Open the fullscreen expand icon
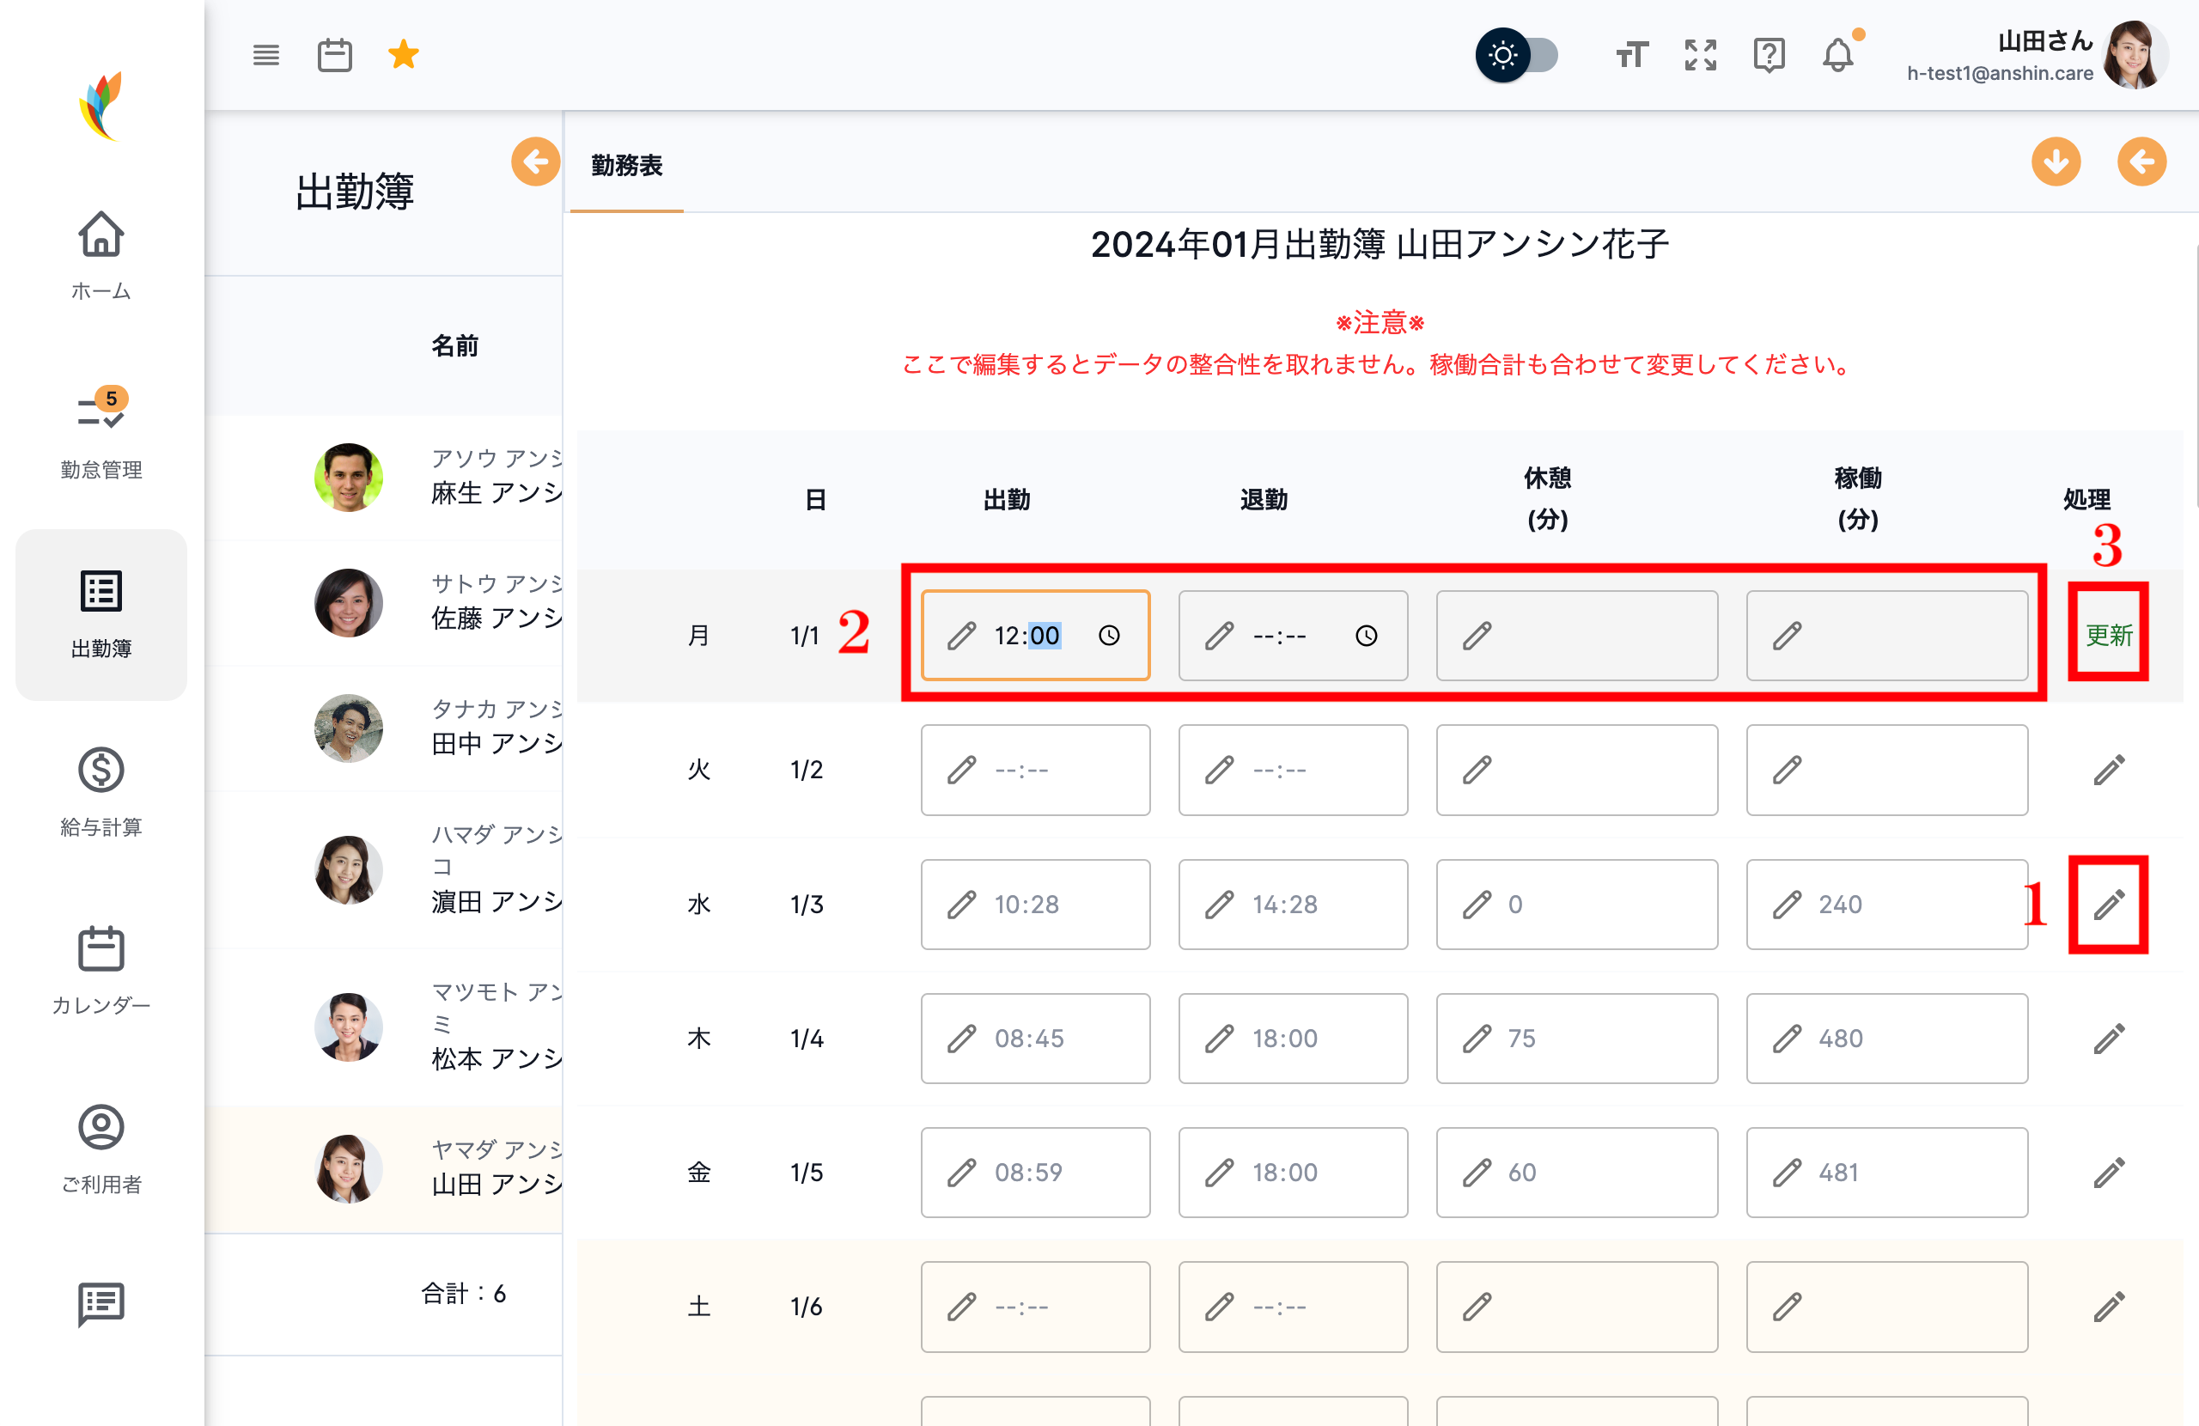The width and height of the screenshot is (2199, 1426). (x=1700, y=54)
